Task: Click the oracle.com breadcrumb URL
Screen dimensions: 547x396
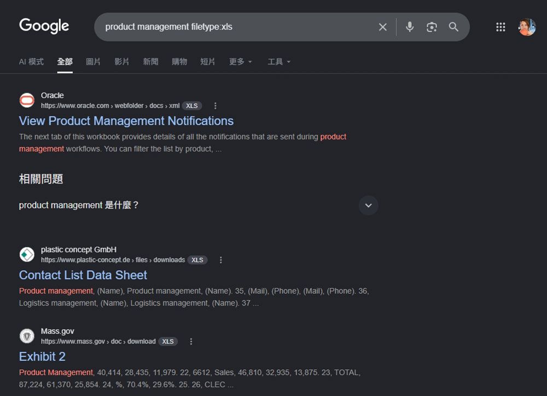Action: (x=110, y=106)
